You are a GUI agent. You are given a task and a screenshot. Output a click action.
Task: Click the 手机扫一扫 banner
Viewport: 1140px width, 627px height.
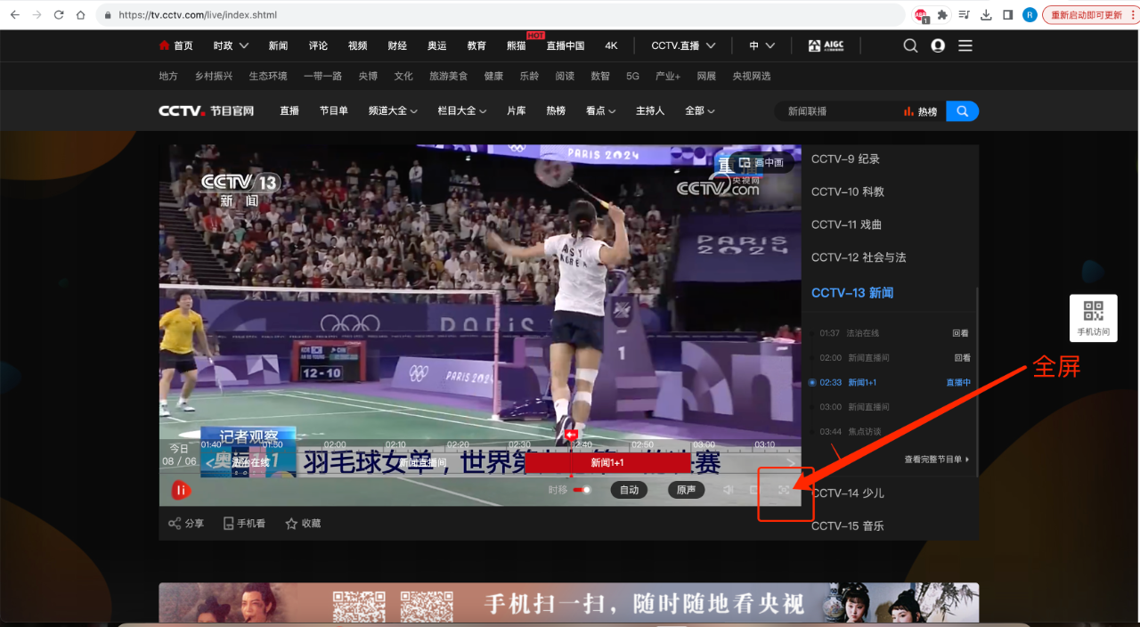click(568, 604)
